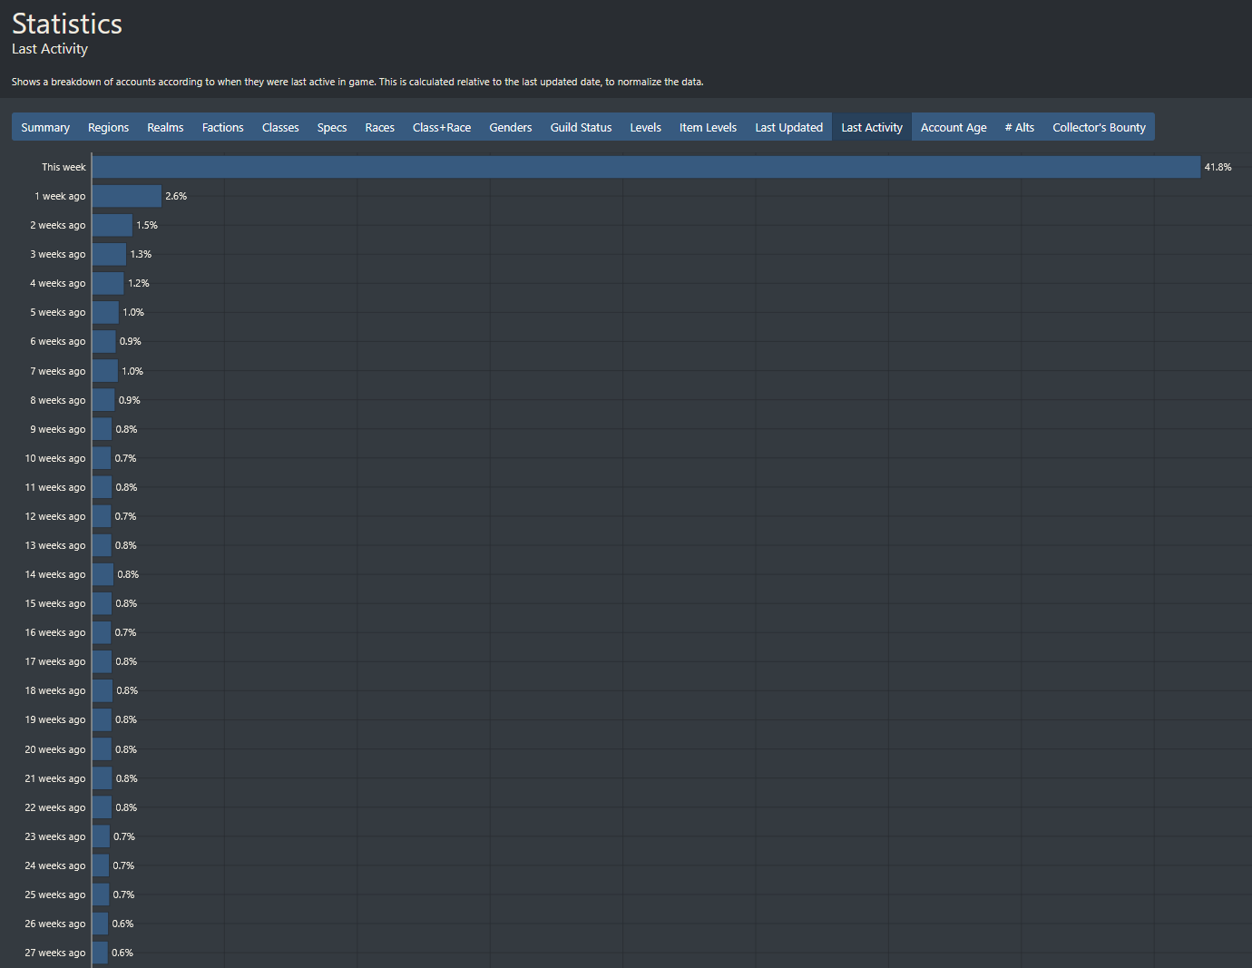Click the '5 weeks ago' row label
The height and width of the screenshot is (968, 1252).
[x=58, y=312]
